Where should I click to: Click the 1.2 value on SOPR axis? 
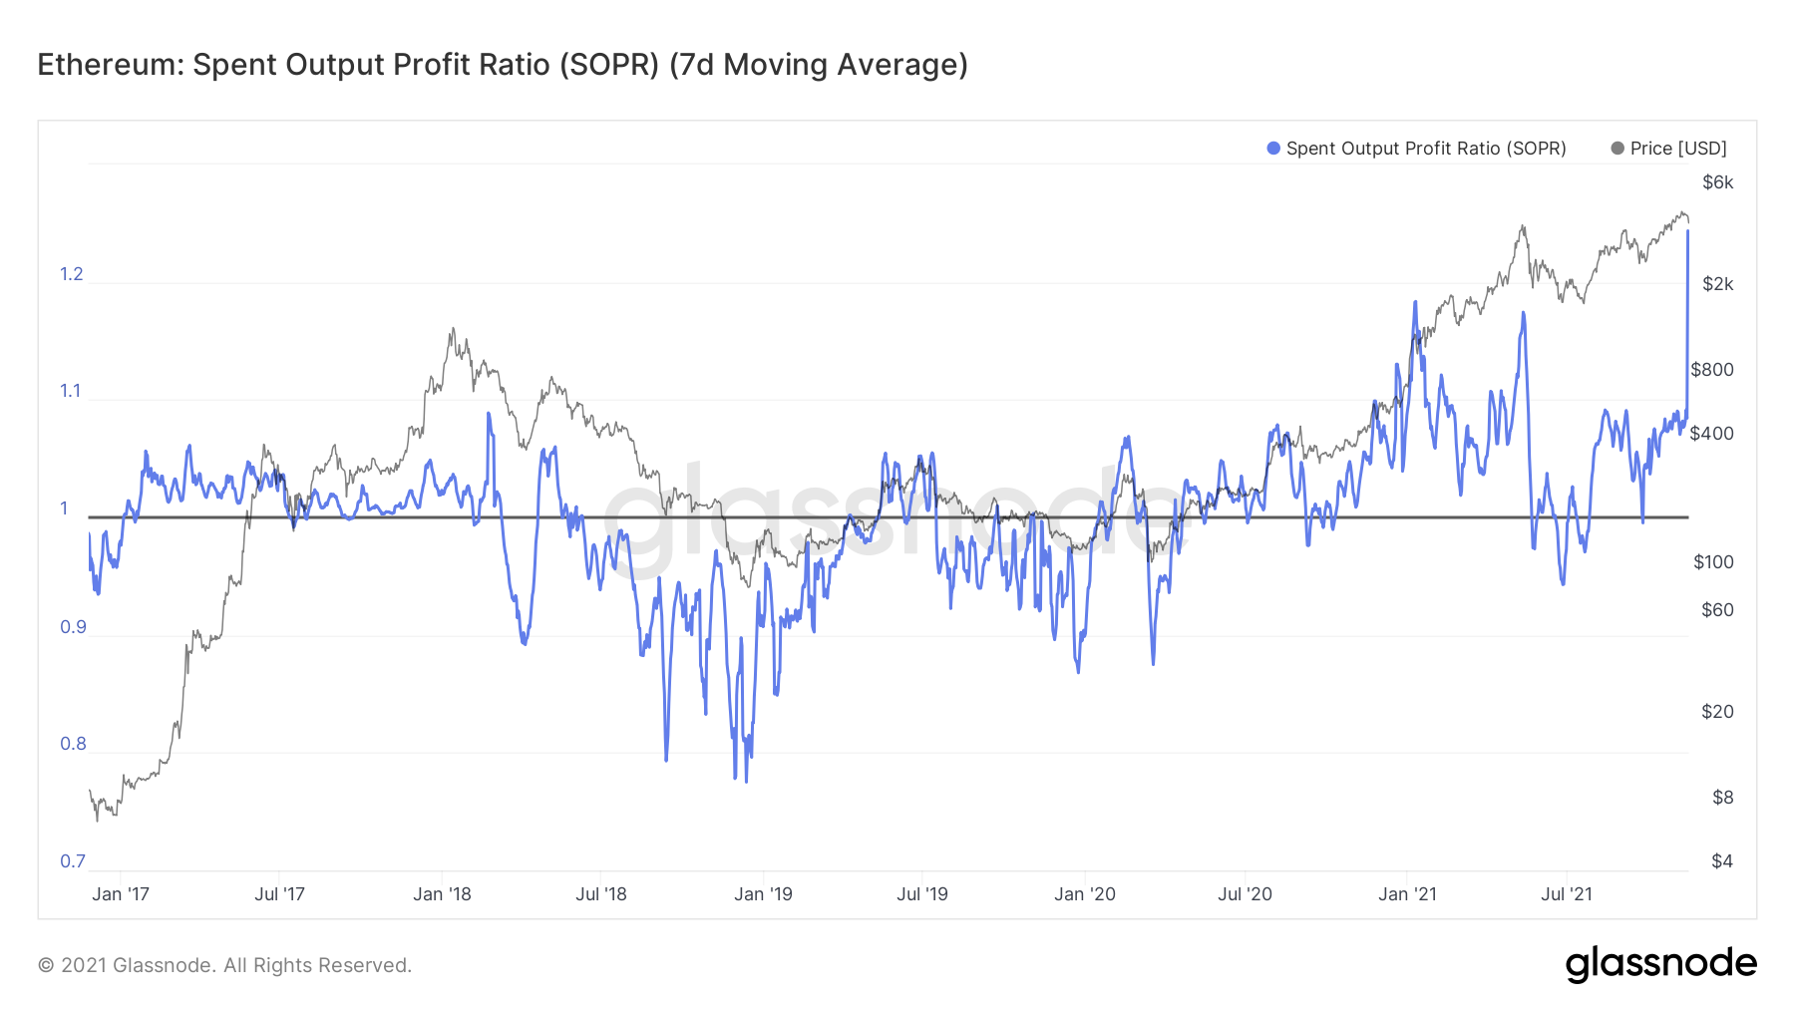pos(72,274)
